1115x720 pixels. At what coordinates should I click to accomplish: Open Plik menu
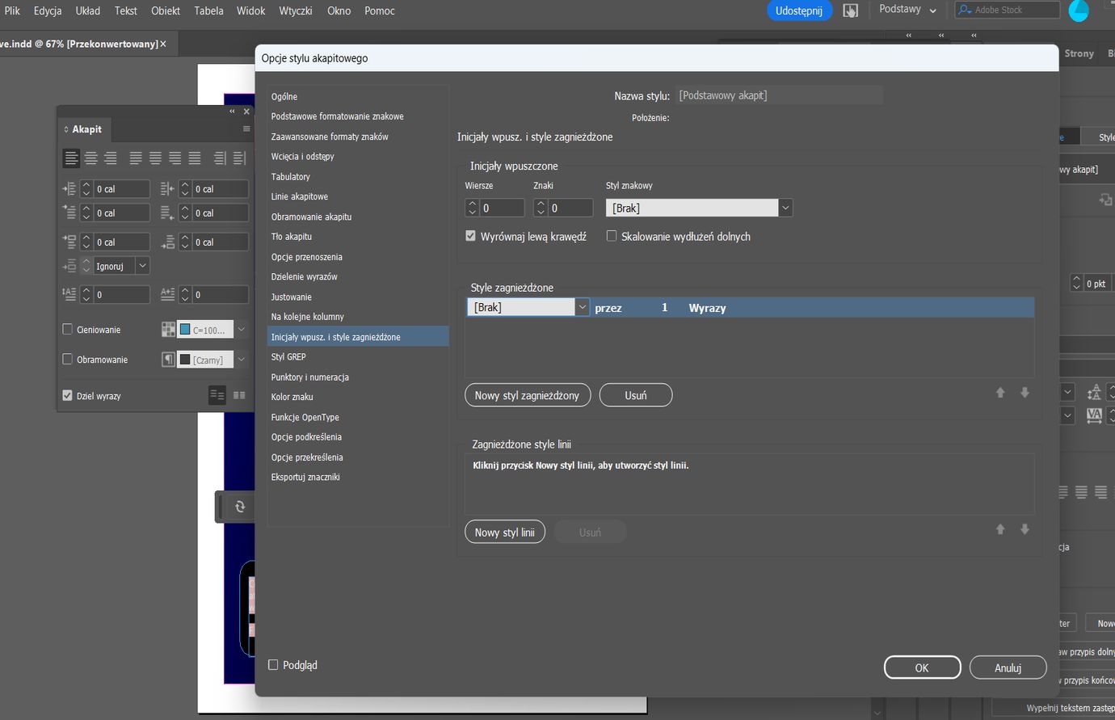(x=12, y=11)
